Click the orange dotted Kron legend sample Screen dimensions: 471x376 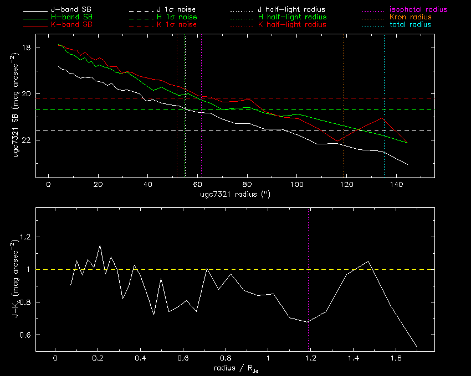click(372, 19)
